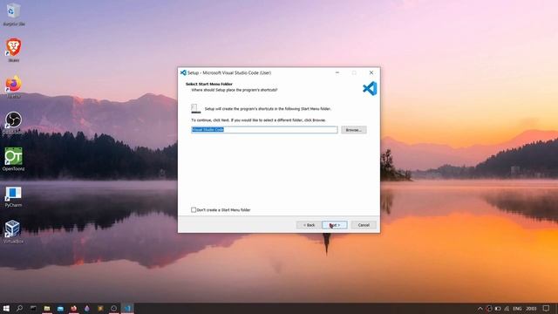Screen dimensions: 558x314
Task: Launch Brave browser from the desktop
Action: pyautogui.click(x=14, y=50)
